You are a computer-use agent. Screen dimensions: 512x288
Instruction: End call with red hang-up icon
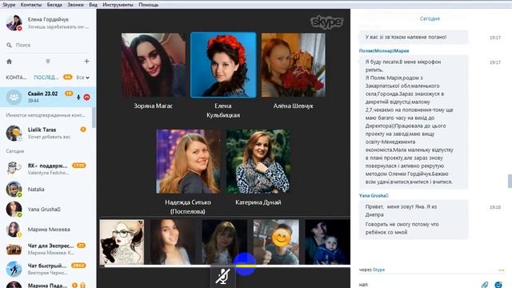click(87, 98)
